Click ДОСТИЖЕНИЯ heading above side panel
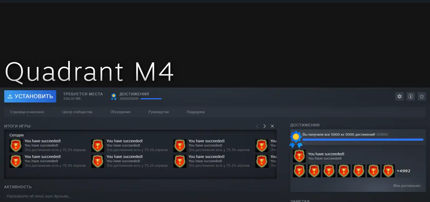This screenshot has width=430, height=202. click(x=305, y=125)
